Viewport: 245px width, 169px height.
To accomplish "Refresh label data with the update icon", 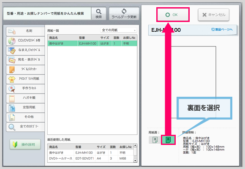I will (124, 14).
